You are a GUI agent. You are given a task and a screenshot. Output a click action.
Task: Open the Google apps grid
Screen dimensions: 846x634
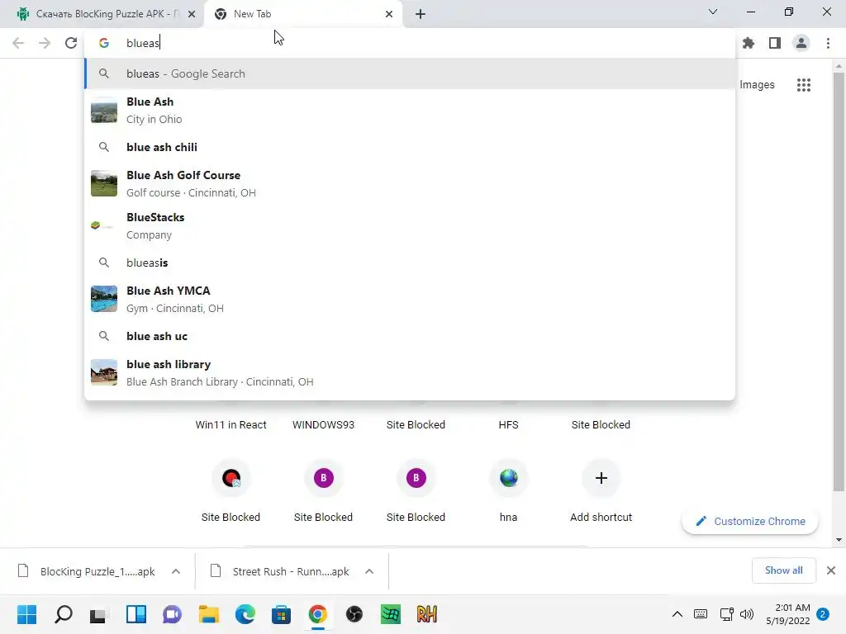point(803,85)
